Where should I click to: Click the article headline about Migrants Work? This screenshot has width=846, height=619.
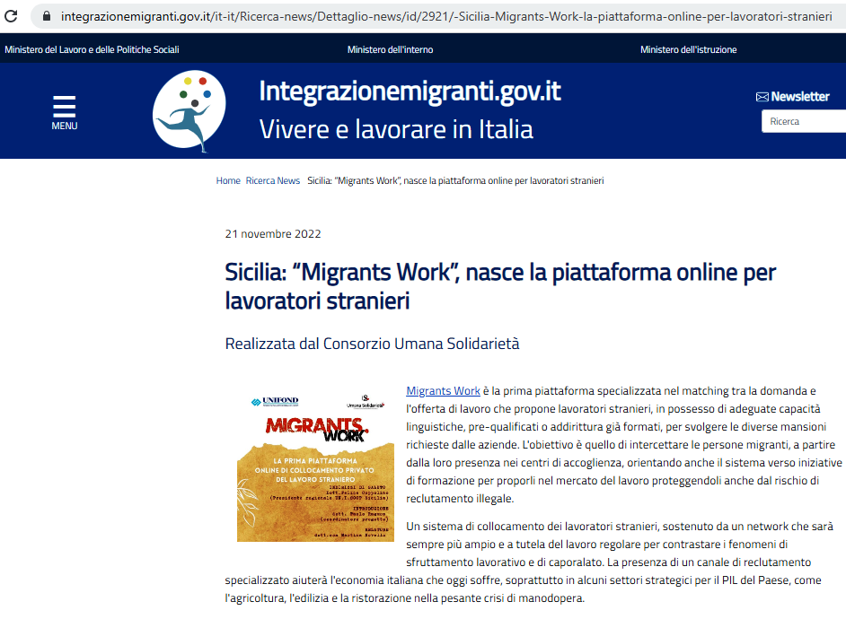coord(500,286)
